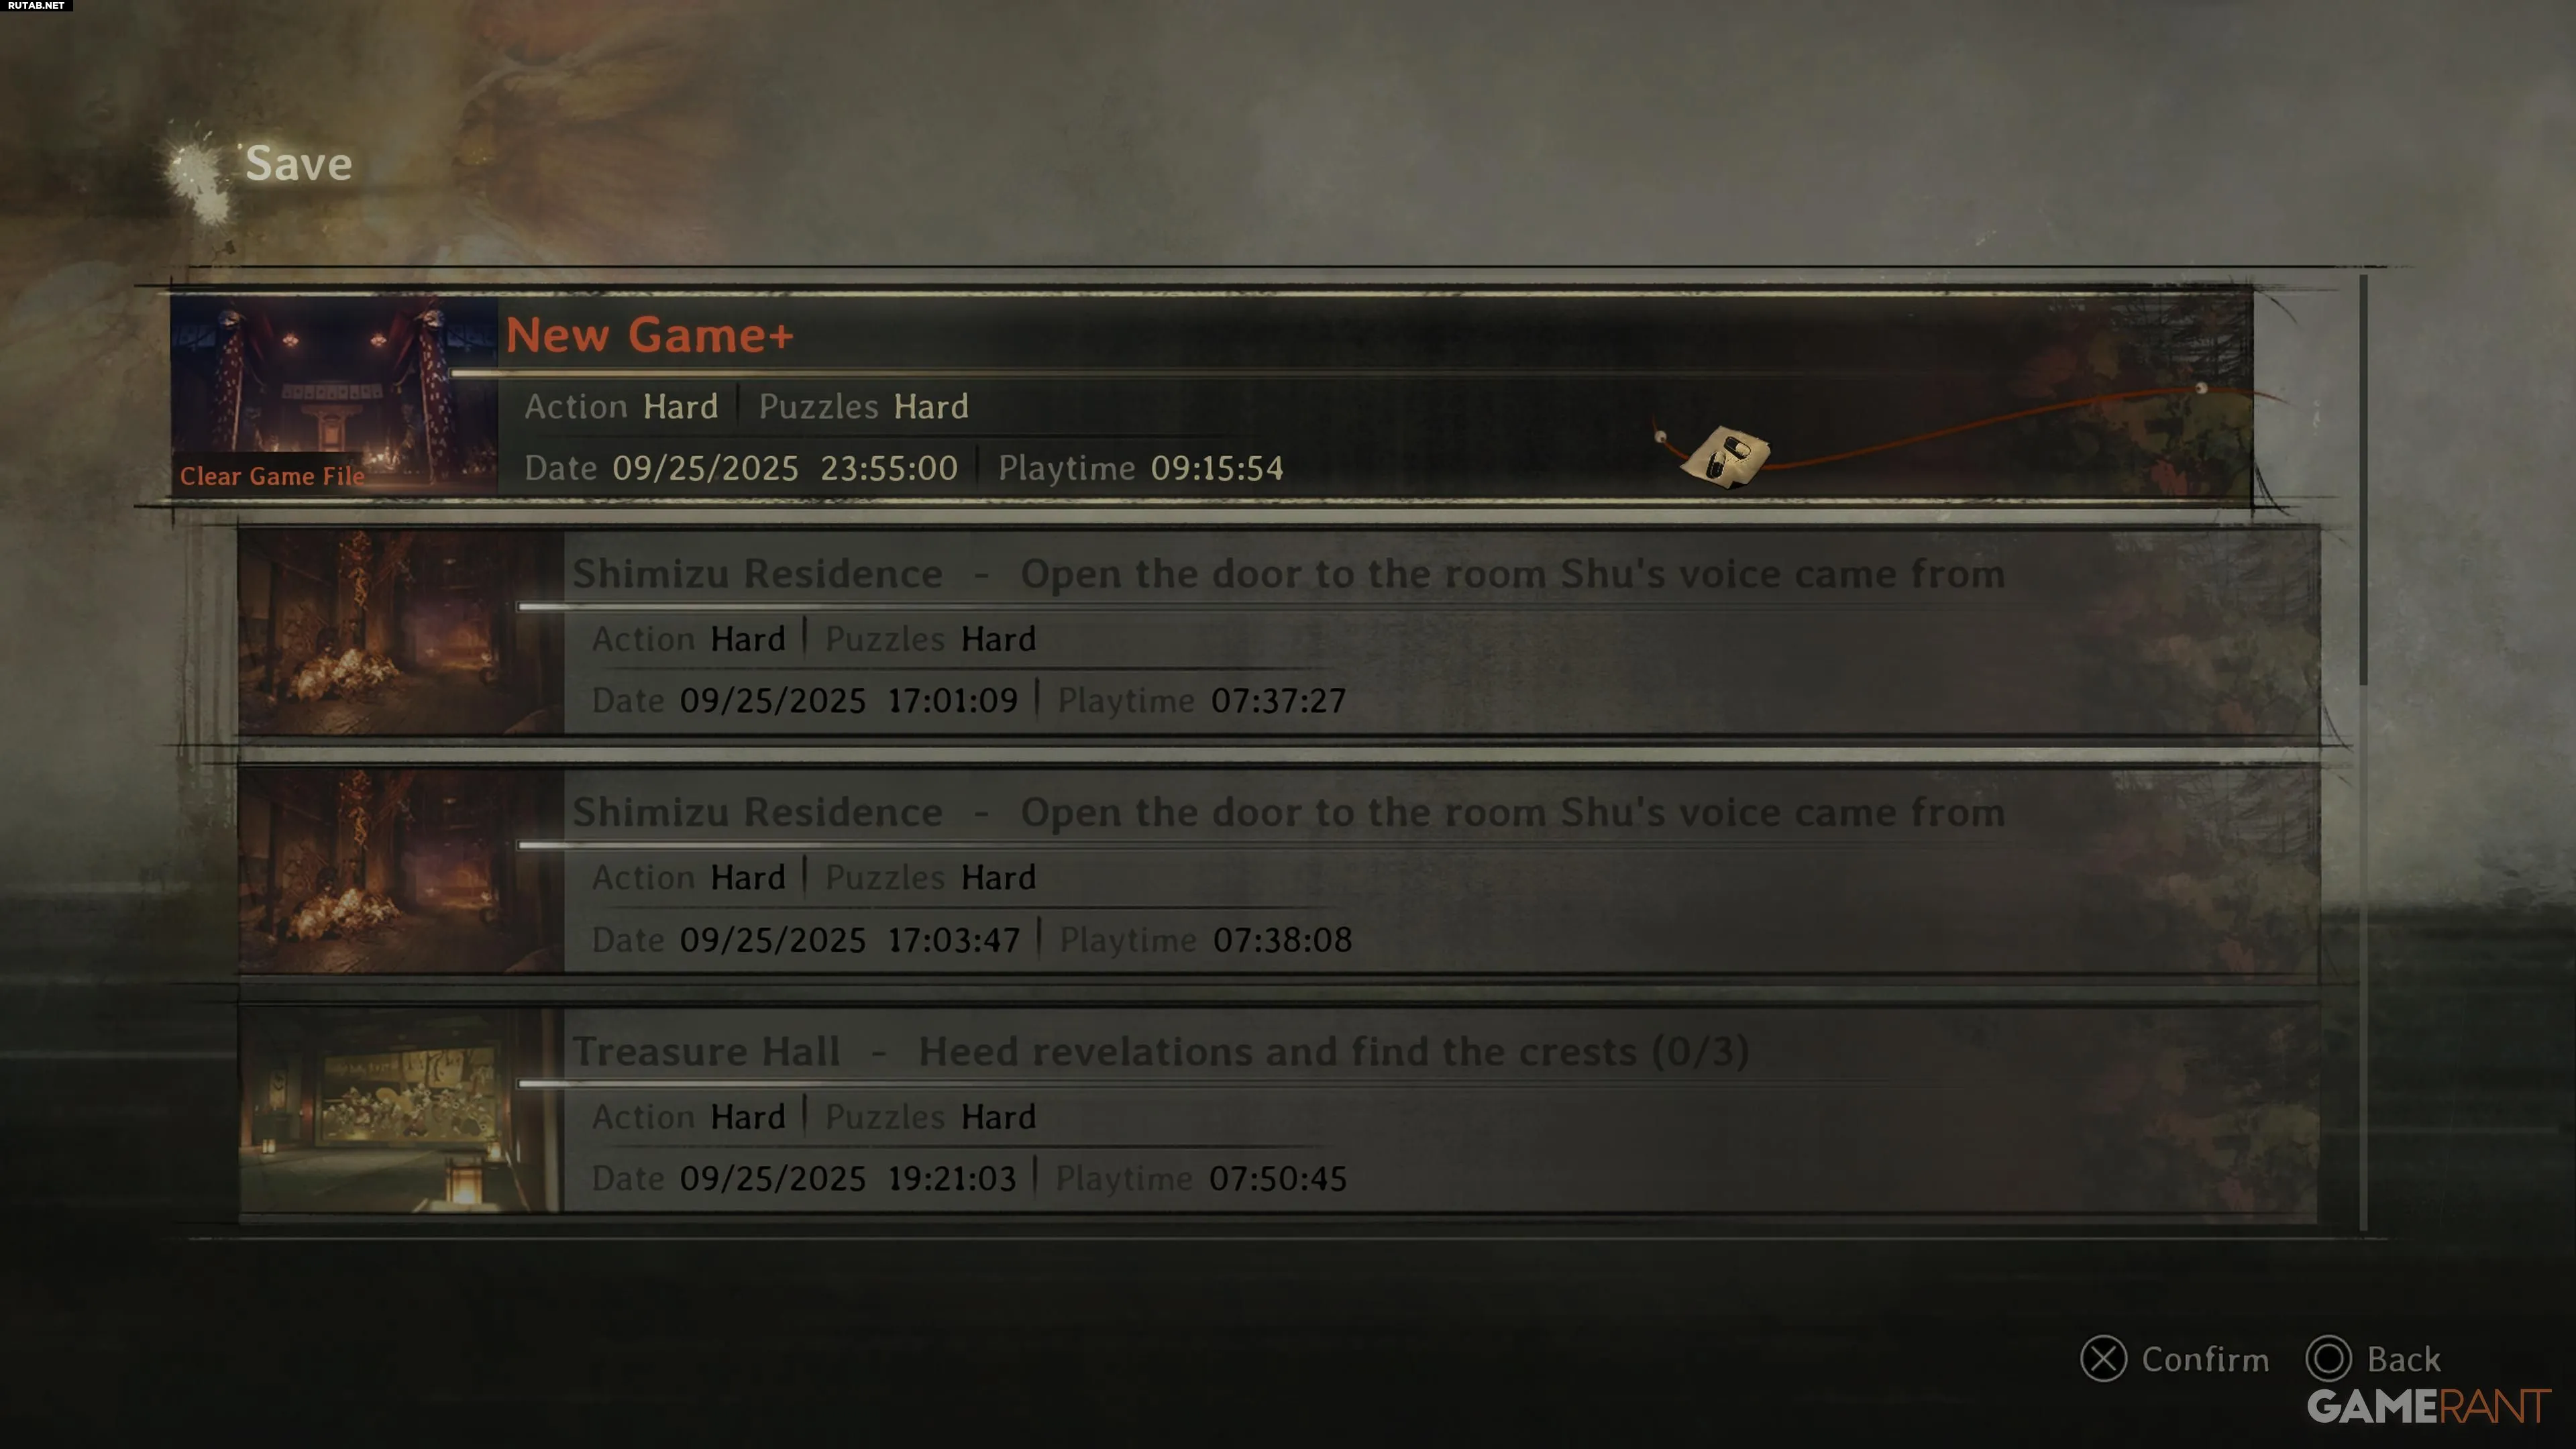The width and height of the screenshot is (2576, 1449).
Task: Click the circle Back button icon
Action: click(2328, 1359)
